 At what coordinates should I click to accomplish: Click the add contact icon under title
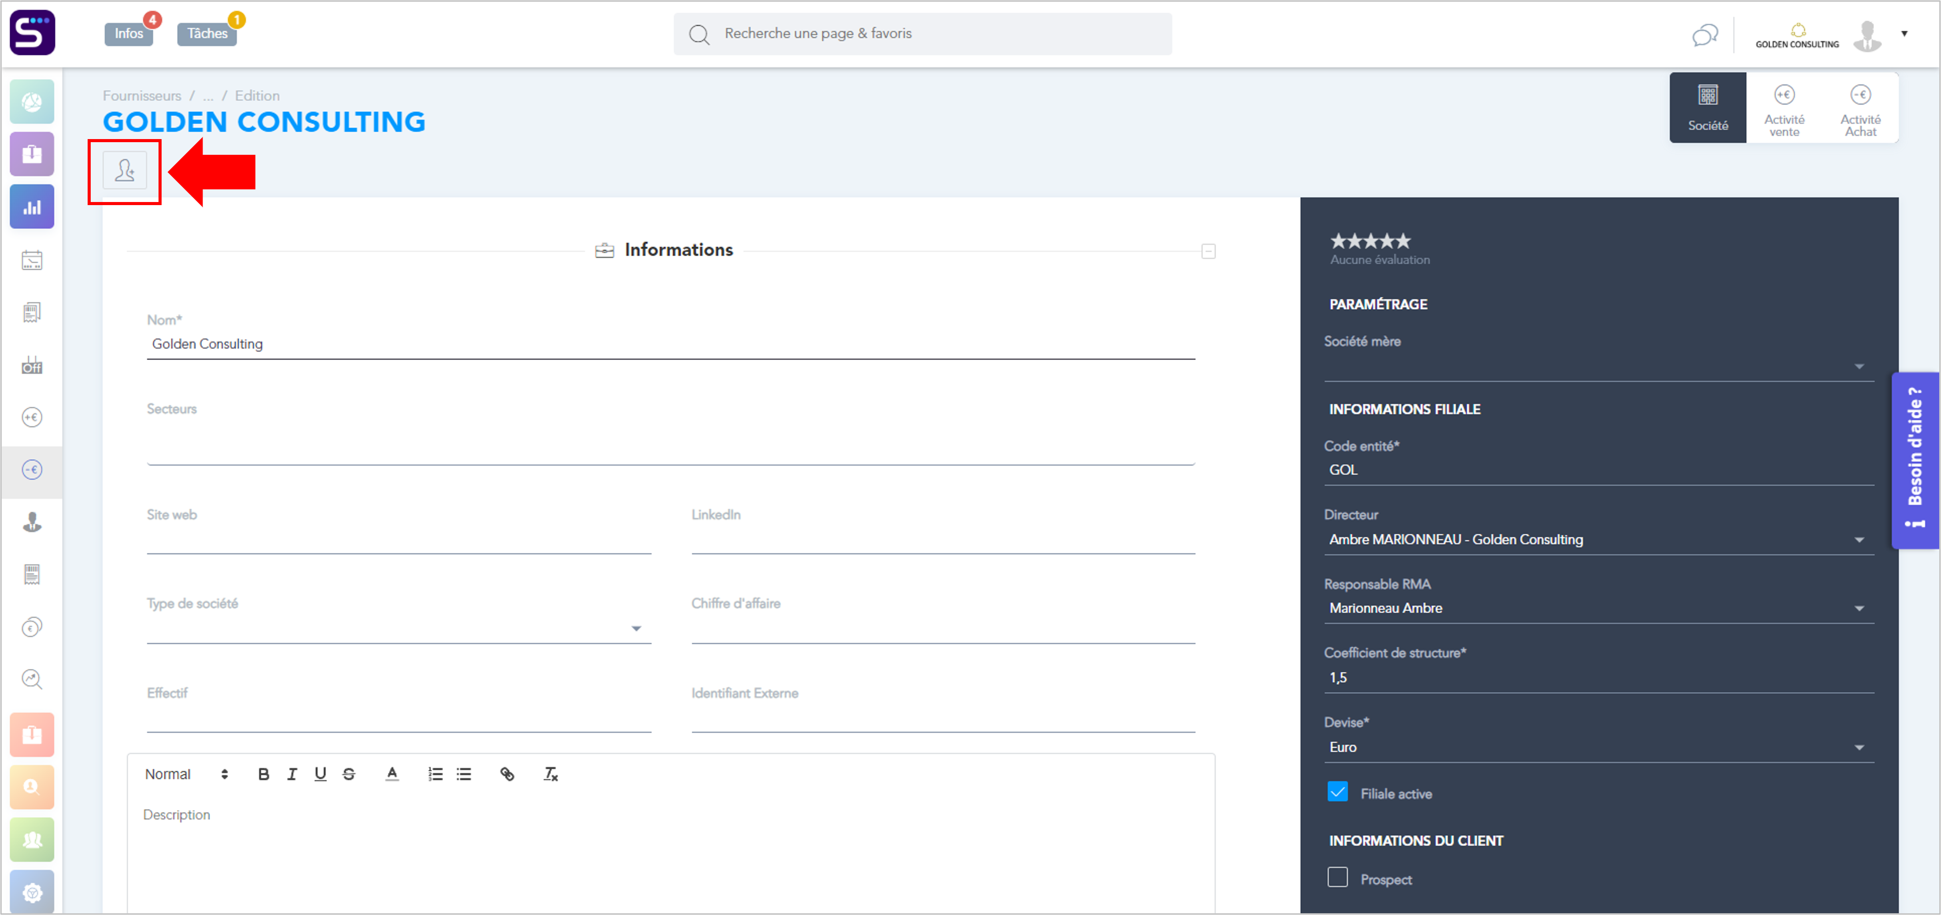pyautogui.click(x=125, y=171)
